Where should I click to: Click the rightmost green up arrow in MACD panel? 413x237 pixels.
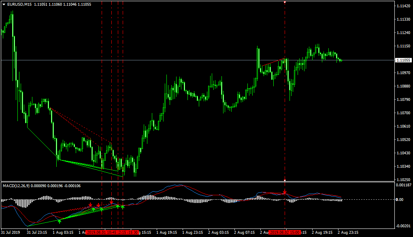click(x=122, y=207)
